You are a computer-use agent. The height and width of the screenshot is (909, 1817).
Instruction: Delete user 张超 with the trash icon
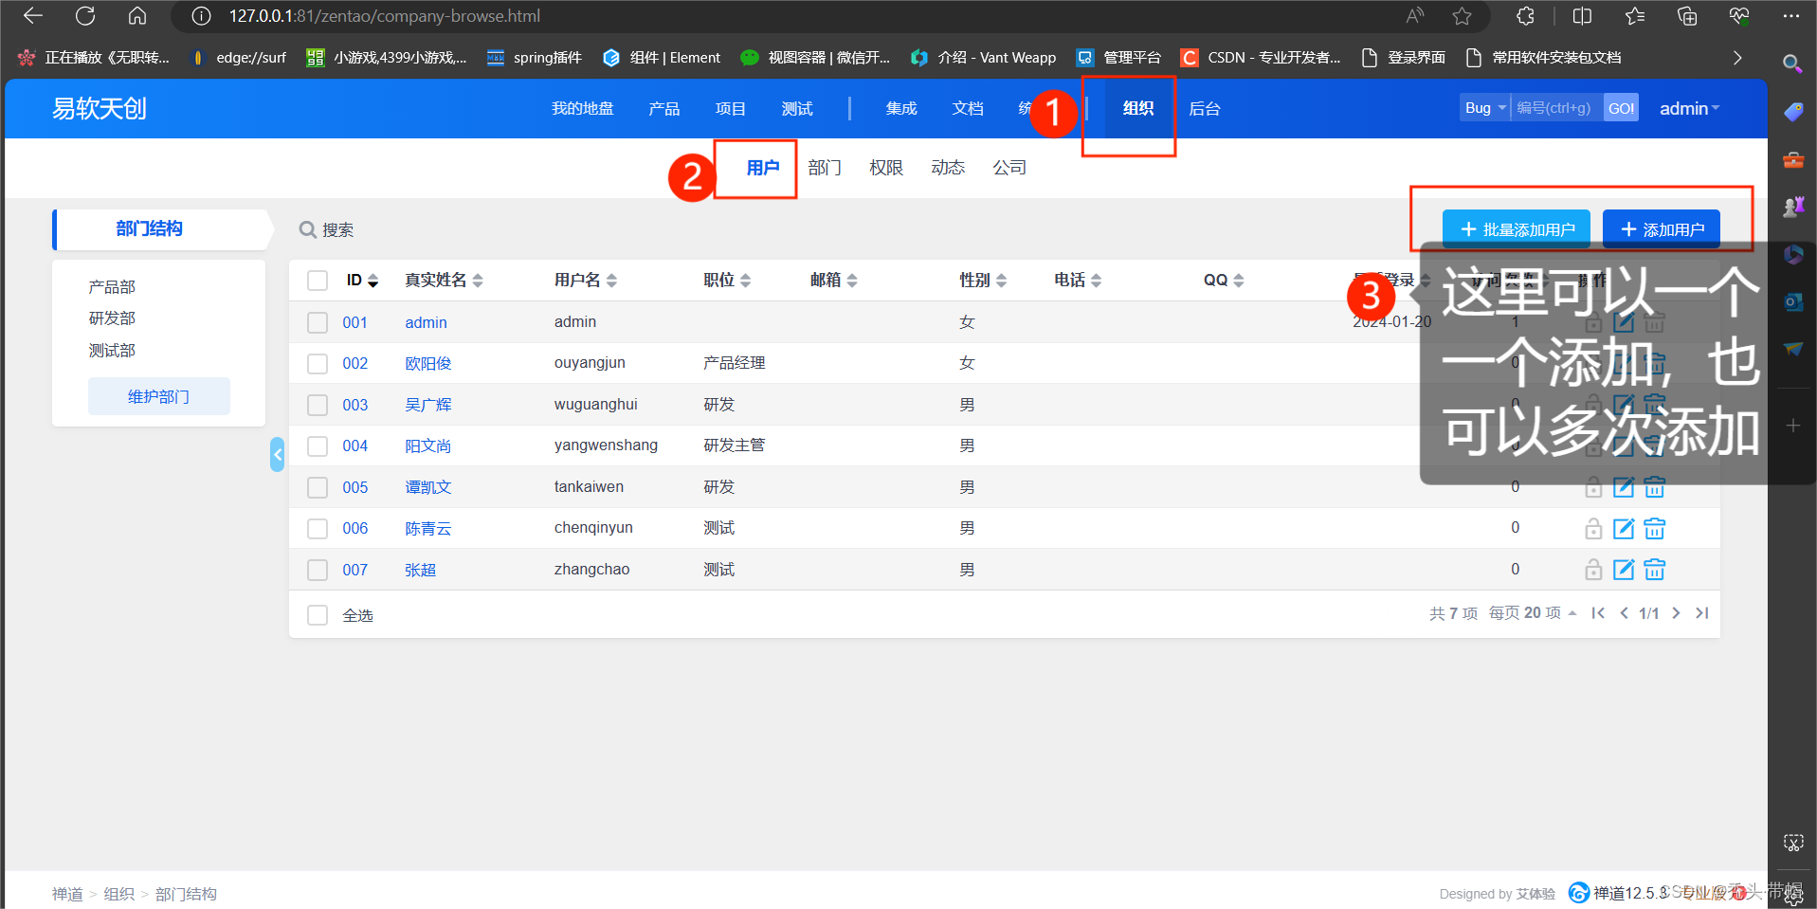point(1655,569)
